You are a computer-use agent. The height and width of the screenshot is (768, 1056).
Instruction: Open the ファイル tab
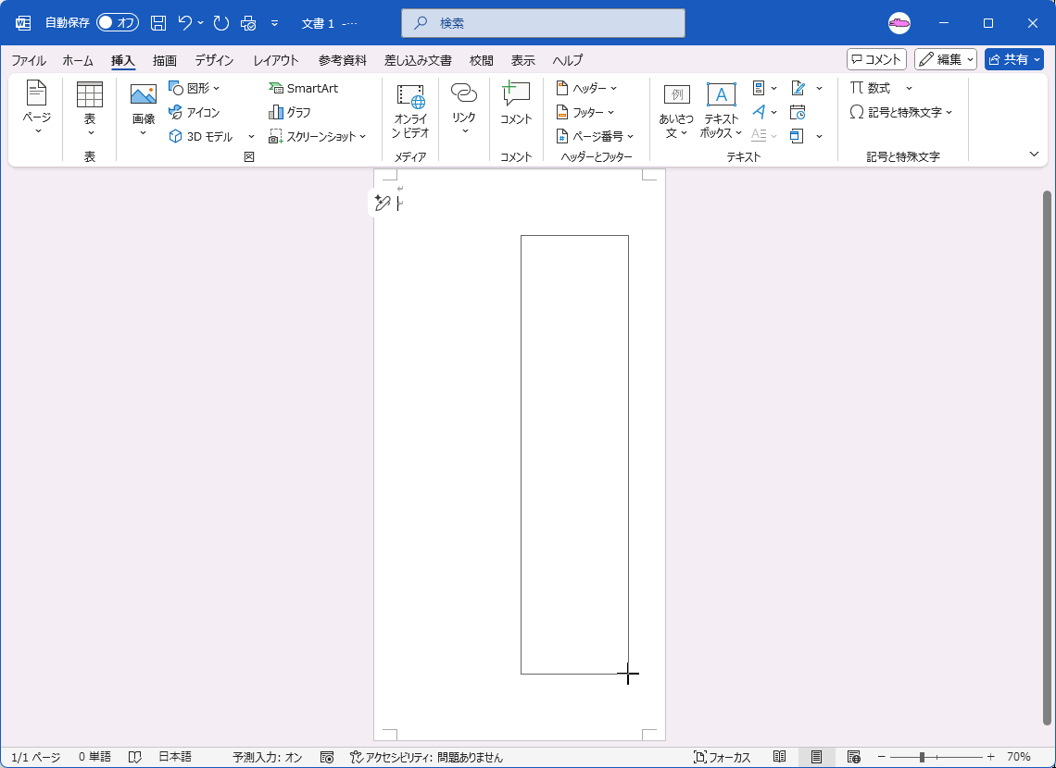tap(29, 60)
